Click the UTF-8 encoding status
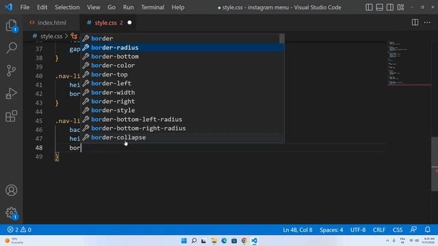Screen dimensions: 438x246 pos(358,230)
